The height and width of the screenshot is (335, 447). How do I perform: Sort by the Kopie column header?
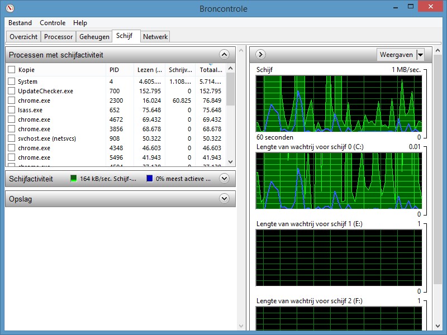tap(61, 70)
